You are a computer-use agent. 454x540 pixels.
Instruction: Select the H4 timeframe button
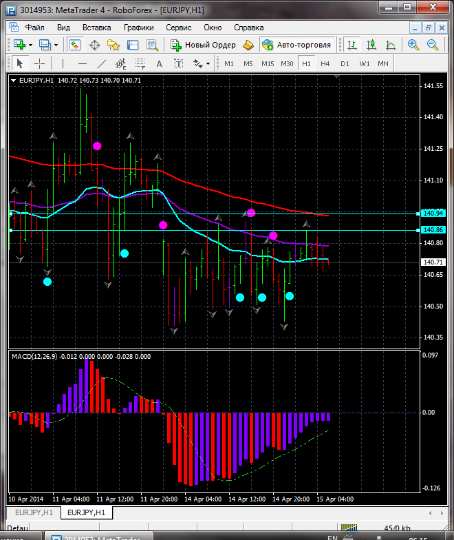pos(325,63)
